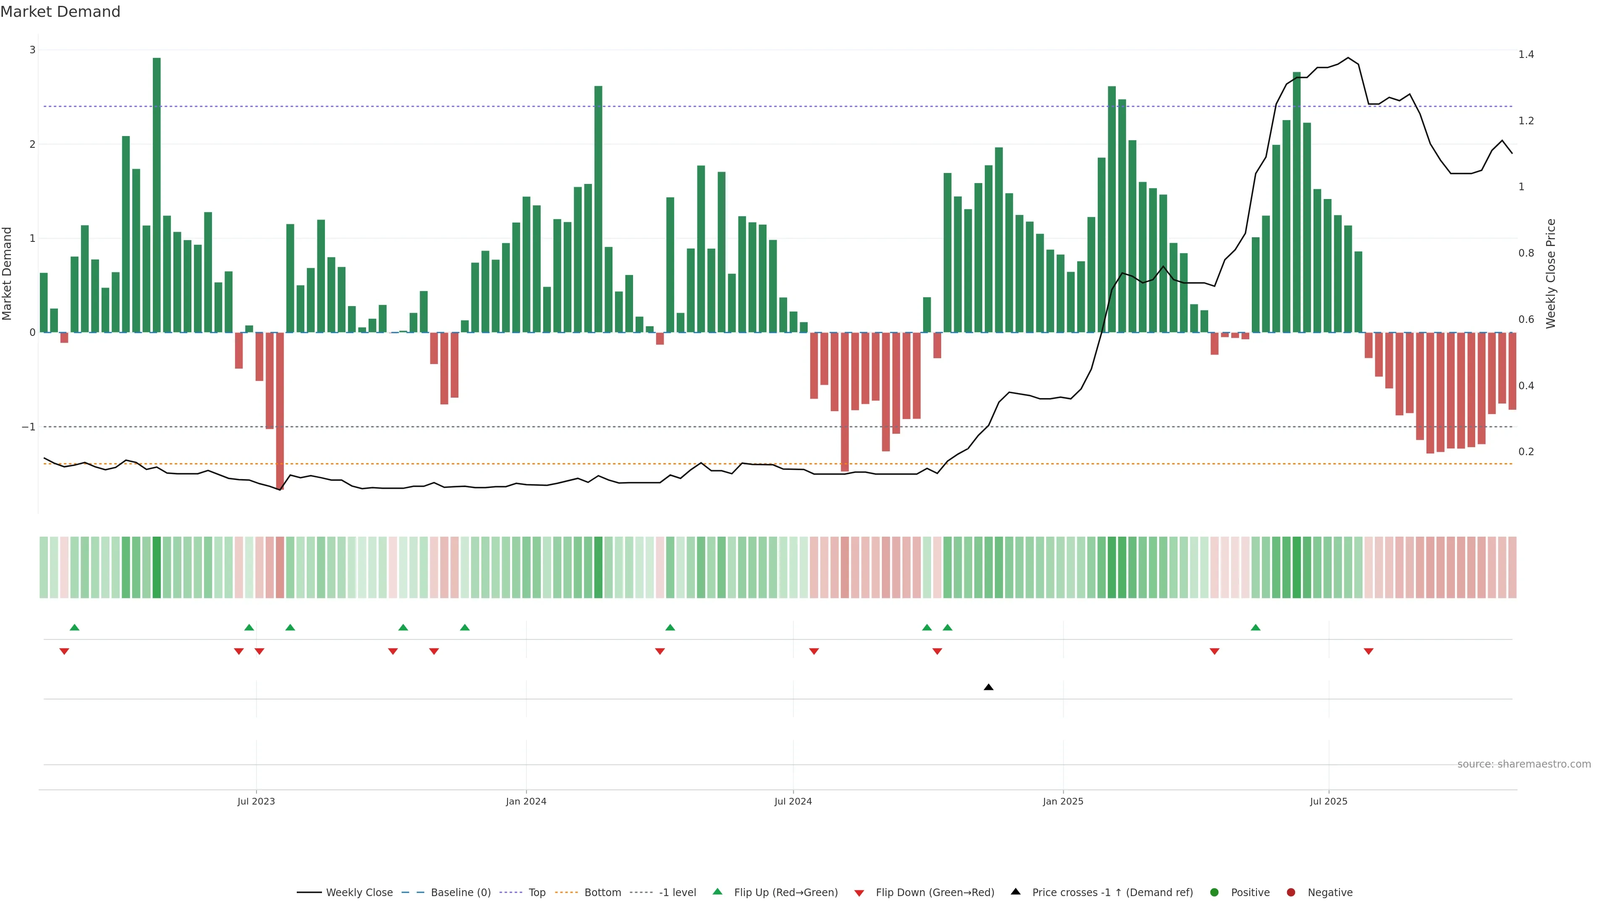Image resolution: width=1612 pixels, height=907 pixels.
Task: Click the green Positive circle legend icon
Action: (1214, 892)
